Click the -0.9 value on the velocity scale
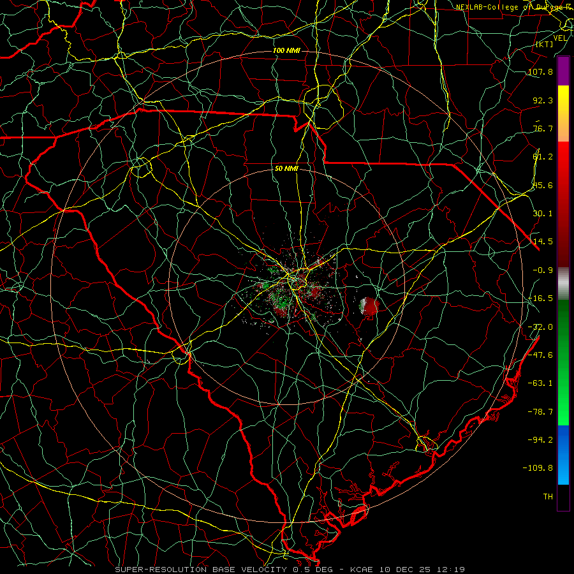Screen dimensions: 574x574 [543, 270]
